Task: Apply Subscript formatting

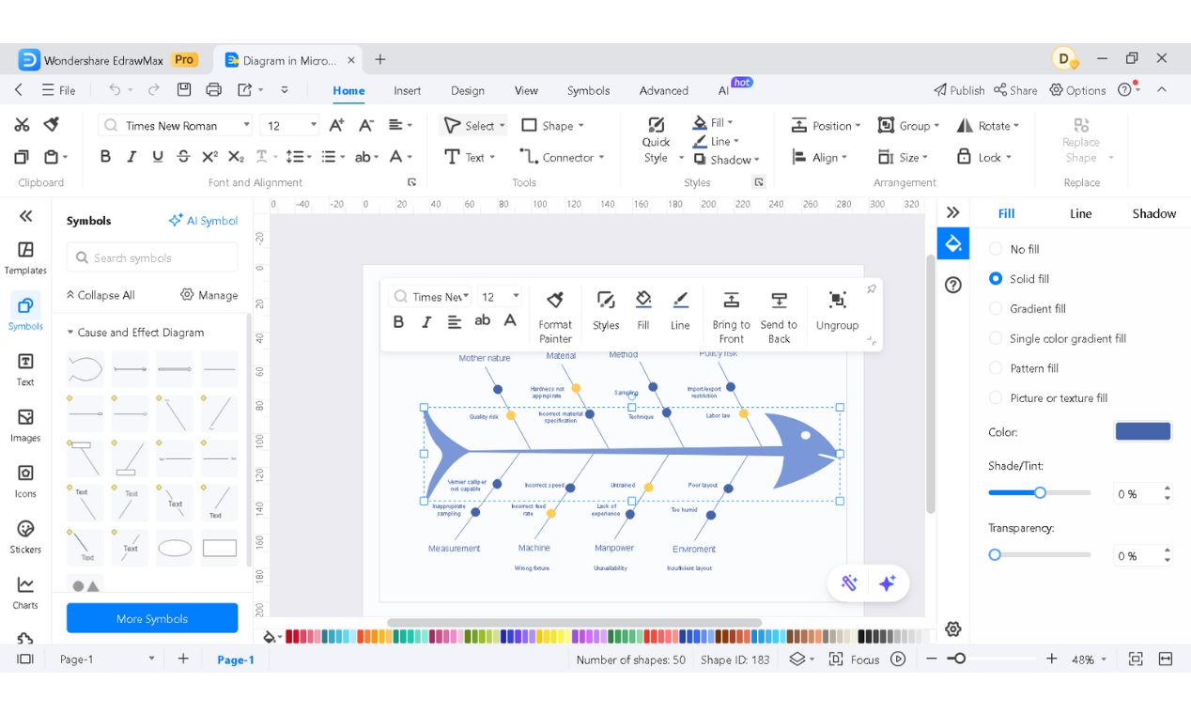Action: [x=236, y=157]
